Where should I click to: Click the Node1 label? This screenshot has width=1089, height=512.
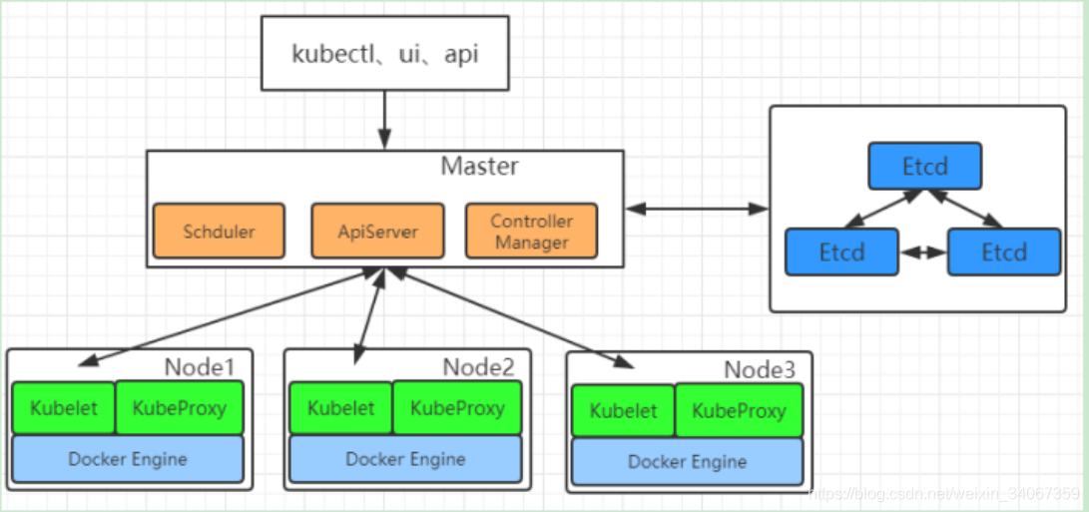200,366
